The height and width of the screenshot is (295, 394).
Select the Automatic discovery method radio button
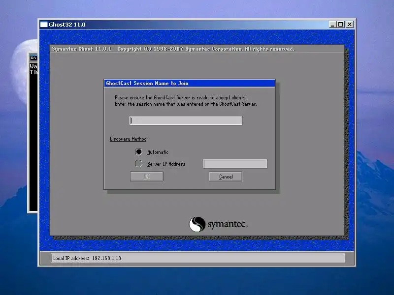click(138, 151)
